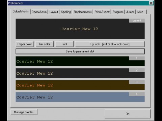This screenshot has width=162, height=121.
Task: Open the Replacements tab
Action: [x=83, y=12]
